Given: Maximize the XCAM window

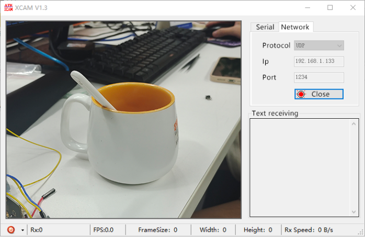Looking at the screenshot, I should click(x=330, y=8).
